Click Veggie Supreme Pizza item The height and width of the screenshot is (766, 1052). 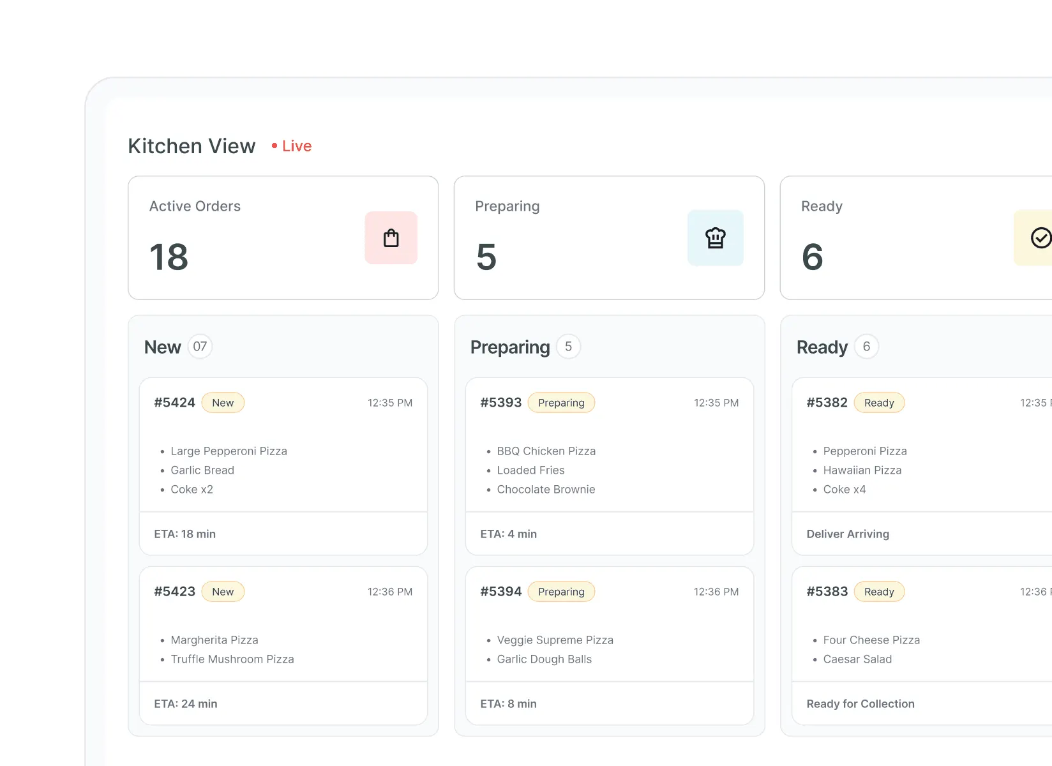tap(555, 640)
